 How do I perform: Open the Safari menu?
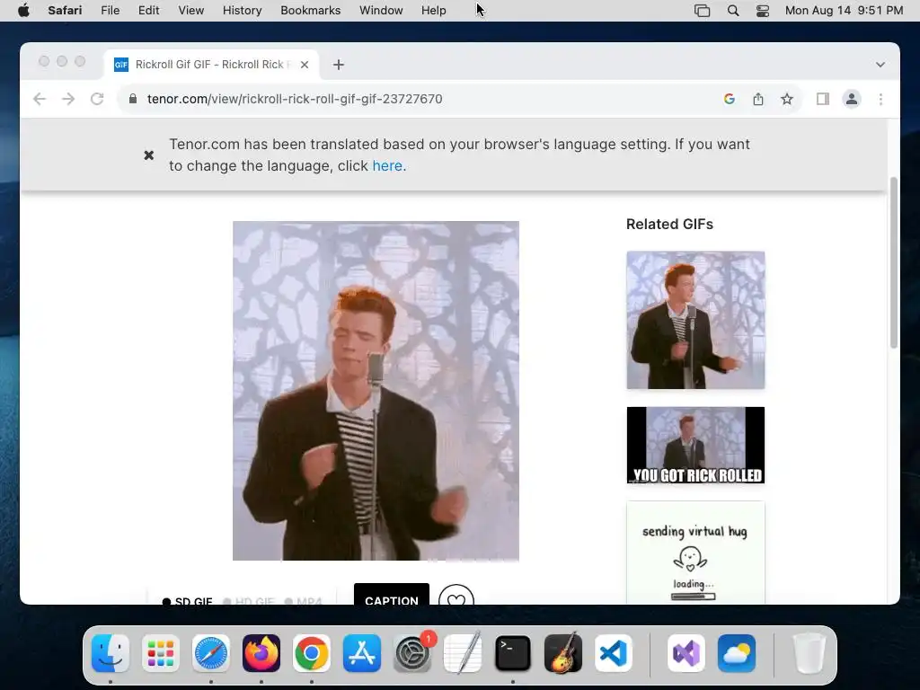[x=65, y=11]
